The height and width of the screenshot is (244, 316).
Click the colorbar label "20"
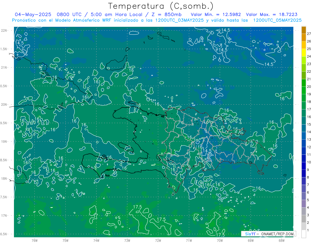[x=309, y=87]
